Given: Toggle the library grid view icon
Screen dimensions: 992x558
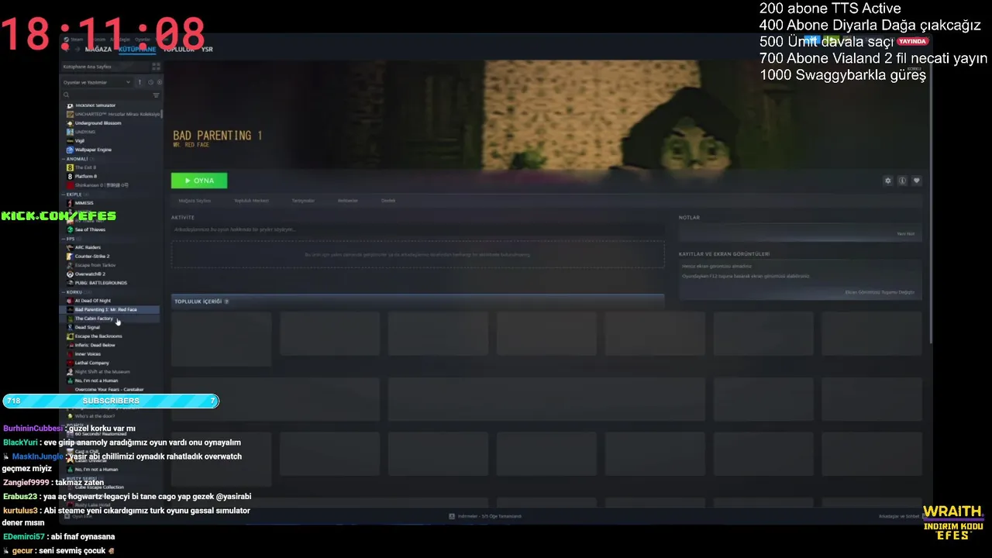Looking at the screenshot, I should coord(155,67).
